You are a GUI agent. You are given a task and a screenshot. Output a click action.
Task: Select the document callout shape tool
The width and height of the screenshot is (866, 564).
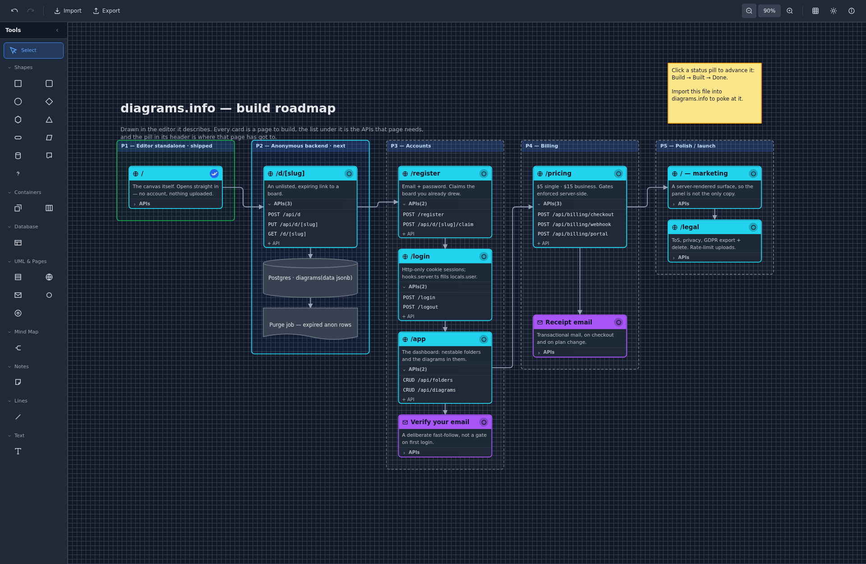[x=49, y=156]
